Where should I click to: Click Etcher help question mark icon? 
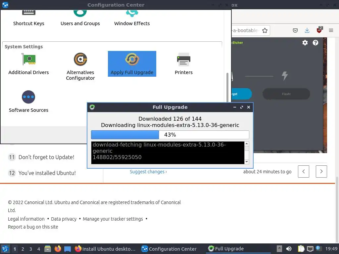[315, 43]
